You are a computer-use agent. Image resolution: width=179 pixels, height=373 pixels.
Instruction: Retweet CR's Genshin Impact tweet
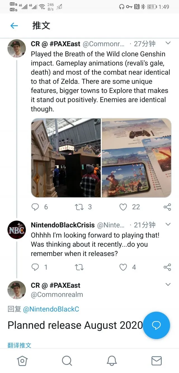click(x=79, y=207)
